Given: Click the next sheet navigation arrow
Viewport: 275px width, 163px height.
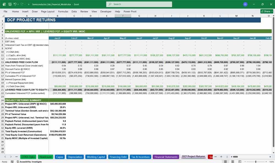Looking at the screenshot, I should point(11,157).
